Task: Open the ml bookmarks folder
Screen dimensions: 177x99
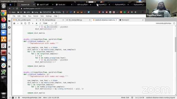Action: 20,12
